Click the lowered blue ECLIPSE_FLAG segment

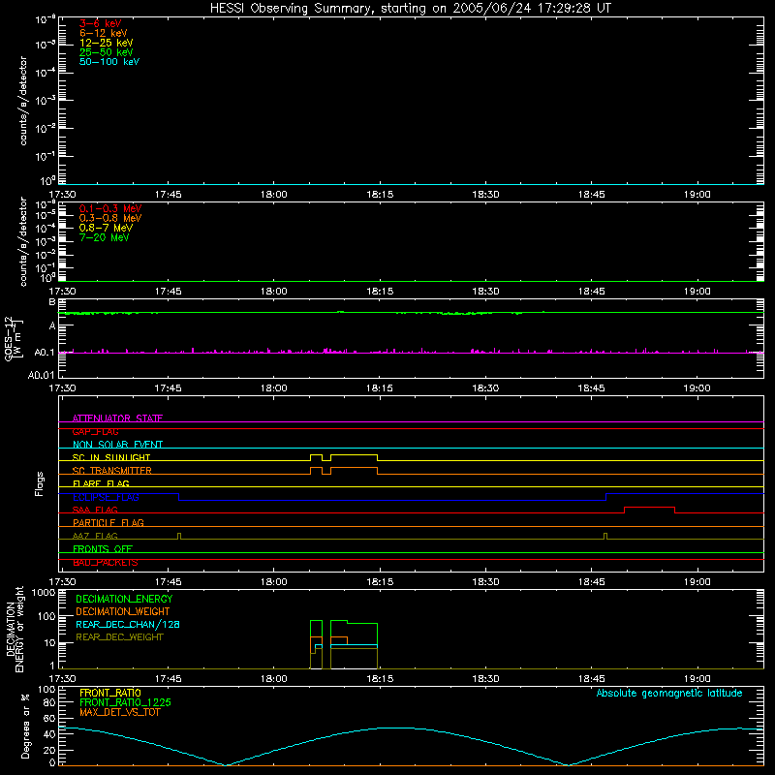click(x=392, y=500)
